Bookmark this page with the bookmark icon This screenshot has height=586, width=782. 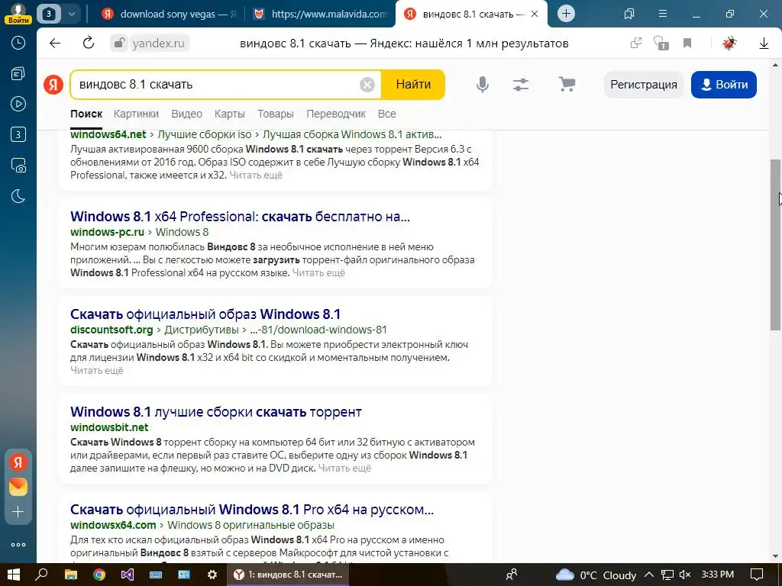[x=687, y=43]
